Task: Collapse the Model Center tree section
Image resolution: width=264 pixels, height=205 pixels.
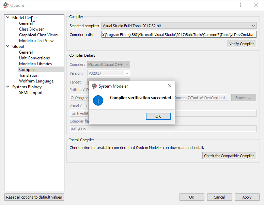Action: tap(7, 18)
